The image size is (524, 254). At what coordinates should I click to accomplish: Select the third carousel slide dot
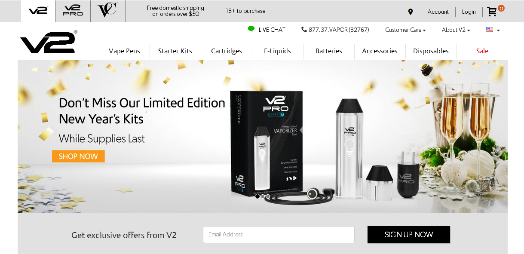(x=268, y=196)
